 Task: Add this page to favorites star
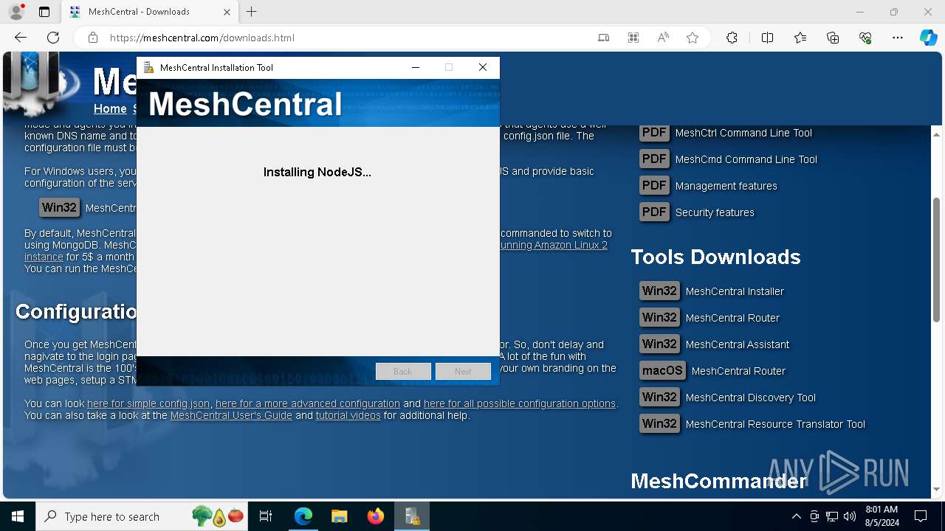click(693, 38)
